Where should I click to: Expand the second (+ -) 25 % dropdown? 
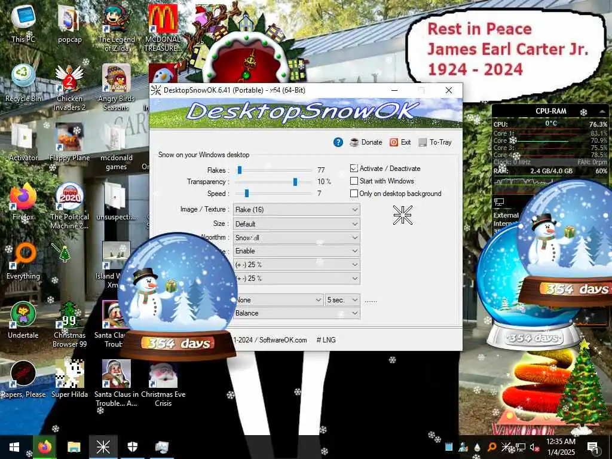296,279
